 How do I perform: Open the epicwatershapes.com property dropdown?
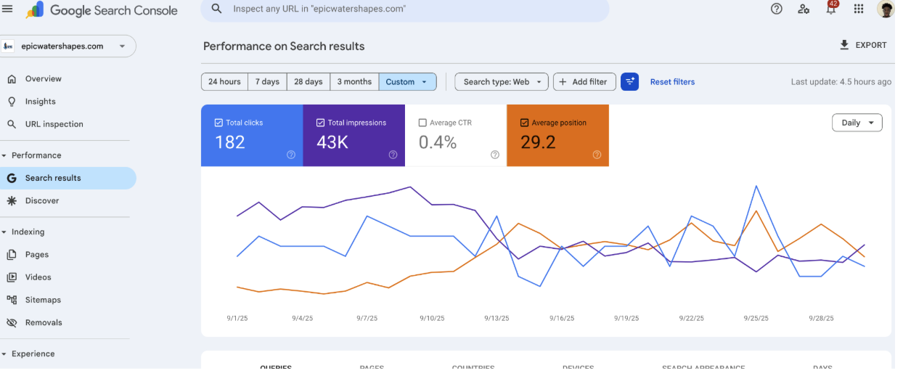pyautogui.click(x=68, y=46)
